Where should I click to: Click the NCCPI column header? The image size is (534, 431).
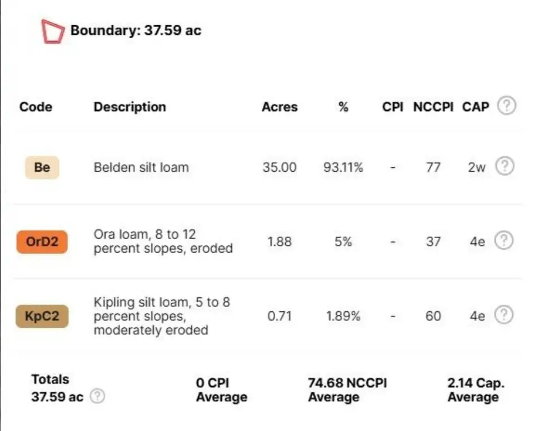433,107
